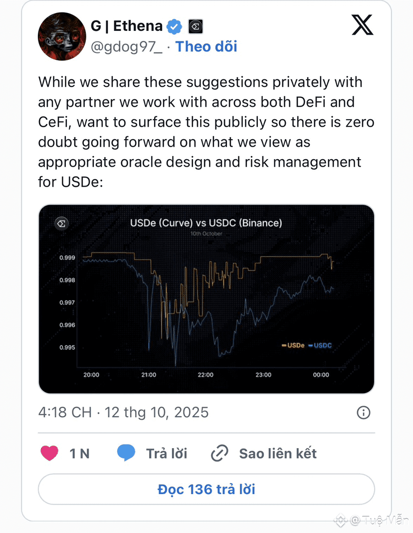The width and height of the screenshot is (413, 533).
Task: Open the post timestamp "4:18 CH · 12 thg 10, 2025"
Action: (123, 413)
